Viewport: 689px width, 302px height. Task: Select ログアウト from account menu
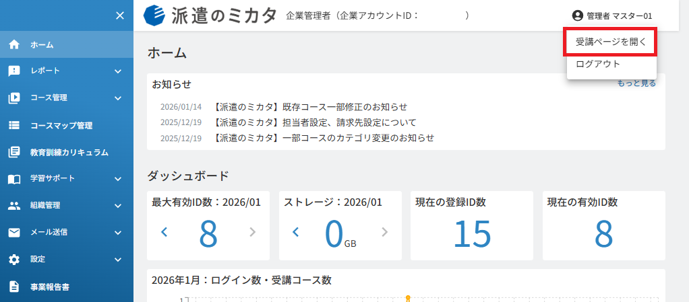click(611, 64)
